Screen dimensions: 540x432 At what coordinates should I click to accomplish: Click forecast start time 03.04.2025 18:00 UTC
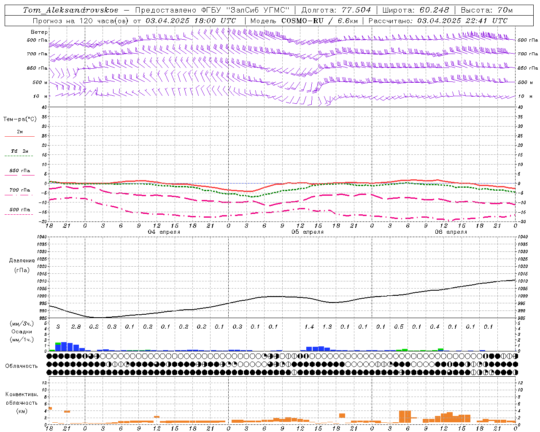(x=191, y=21)
